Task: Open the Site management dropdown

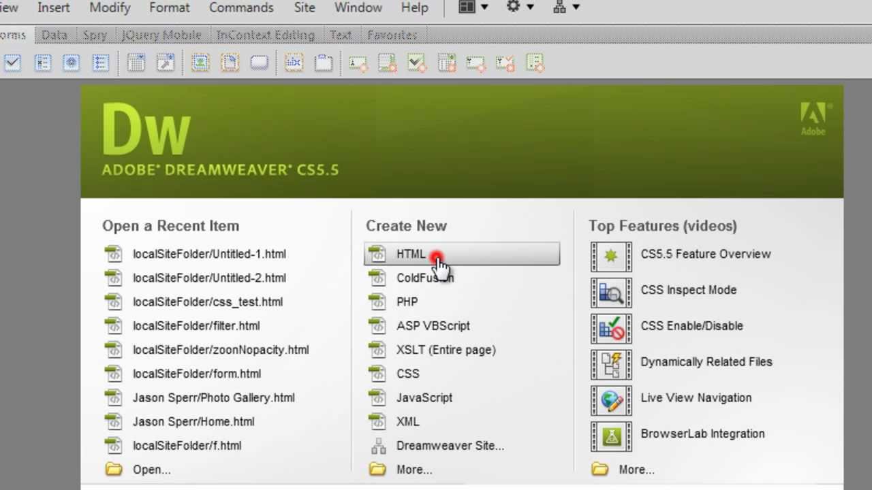Action: [x=566, y=7]
